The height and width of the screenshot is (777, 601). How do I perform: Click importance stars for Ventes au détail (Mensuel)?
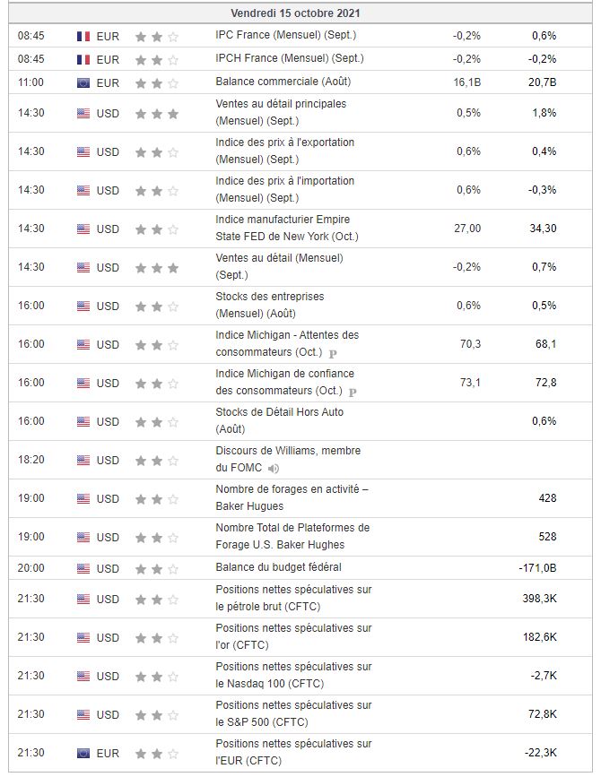(x=156, y=267)
